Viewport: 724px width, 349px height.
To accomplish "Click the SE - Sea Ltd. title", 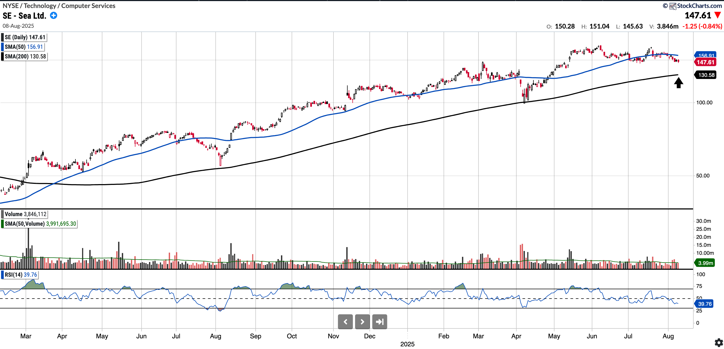I will (x=25, y=16).
